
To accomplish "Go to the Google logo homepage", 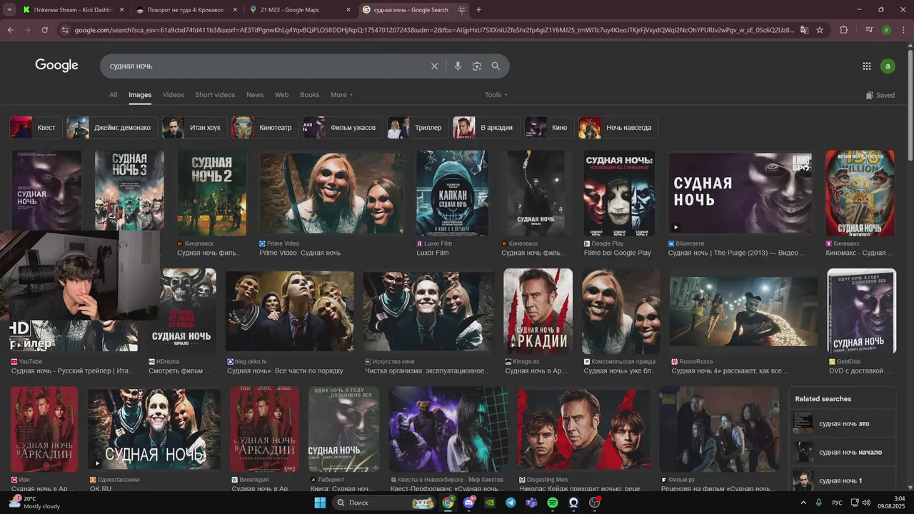I will point(56,66).
